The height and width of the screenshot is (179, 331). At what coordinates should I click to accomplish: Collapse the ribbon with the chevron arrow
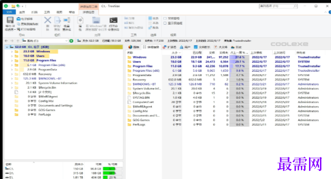pyautogui.click(x=325, y=12)
